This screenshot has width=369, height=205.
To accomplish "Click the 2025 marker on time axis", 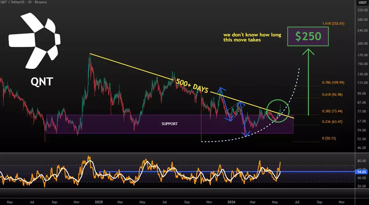I will tap(99, 202).
